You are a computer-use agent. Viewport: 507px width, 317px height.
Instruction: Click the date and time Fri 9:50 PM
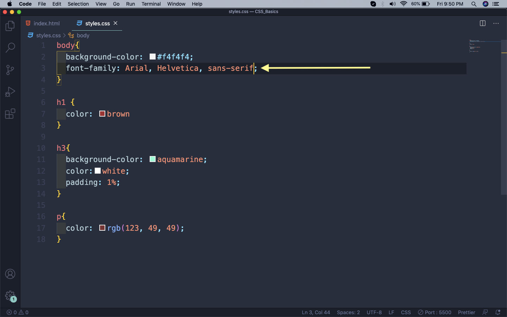pyautogui.click(x=450, y=4)
